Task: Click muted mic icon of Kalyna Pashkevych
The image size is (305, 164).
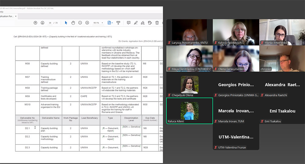Action: [216, 43]
